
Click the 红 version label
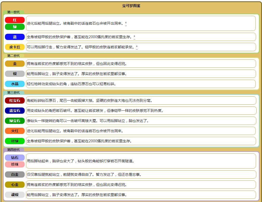(x=15, y=20)
